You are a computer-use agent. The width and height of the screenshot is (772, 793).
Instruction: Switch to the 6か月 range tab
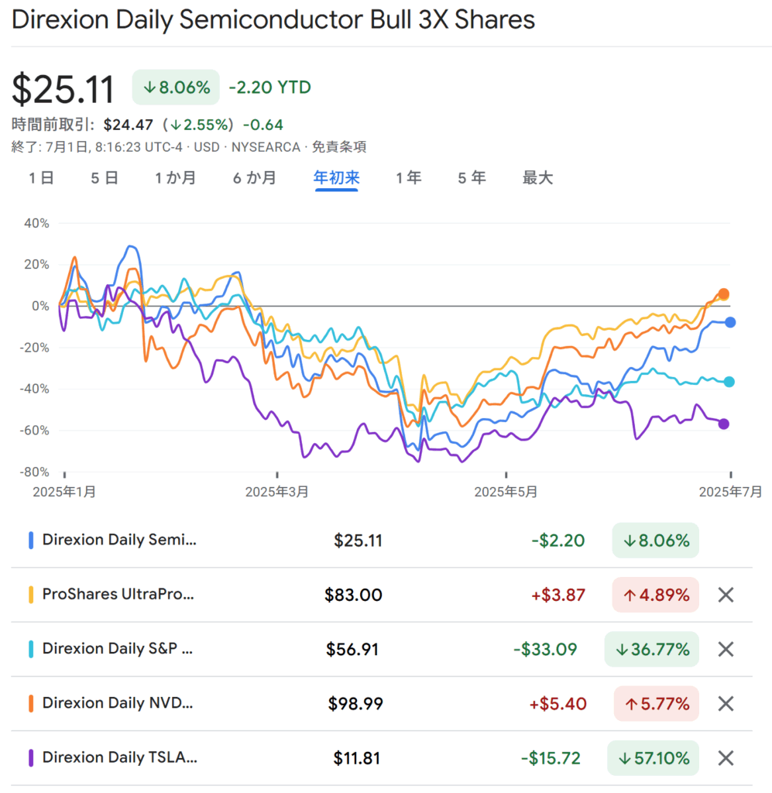tap(254, 178)
